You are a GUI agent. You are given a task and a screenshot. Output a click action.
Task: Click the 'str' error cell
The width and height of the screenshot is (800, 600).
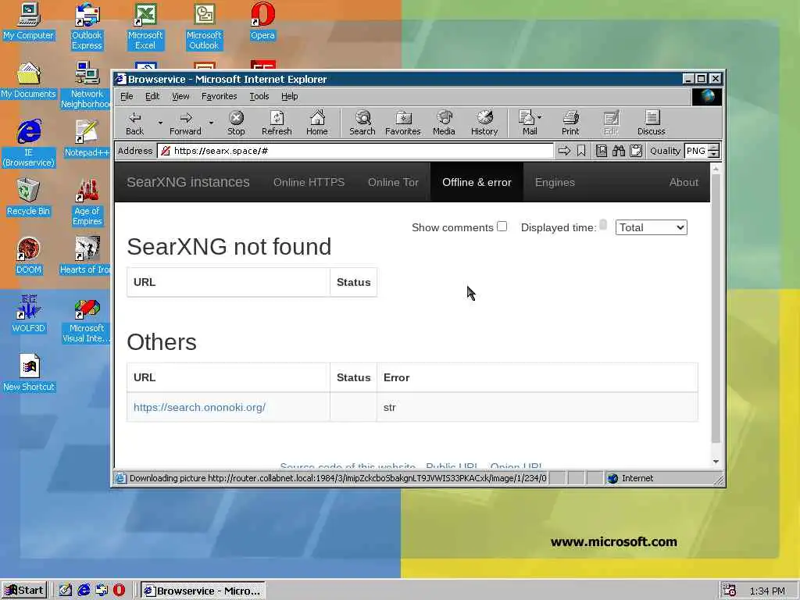(x=537, y=408)
